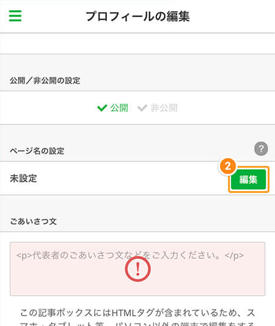275x326 pixels.
Task: Click the ごあいさつ文 section header
Action: (x=34, y=222)
